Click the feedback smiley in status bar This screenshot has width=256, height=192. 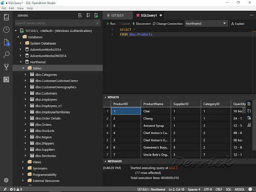(x=250, y=189)
